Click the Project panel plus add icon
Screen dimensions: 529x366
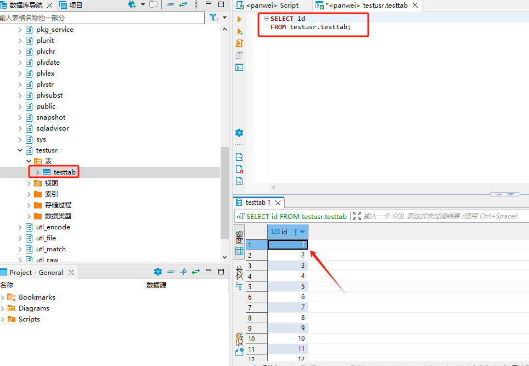coord(183,272)
